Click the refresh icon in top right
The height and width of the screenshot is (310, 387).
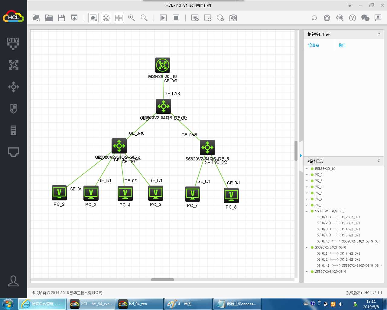(x=314, y=18)
